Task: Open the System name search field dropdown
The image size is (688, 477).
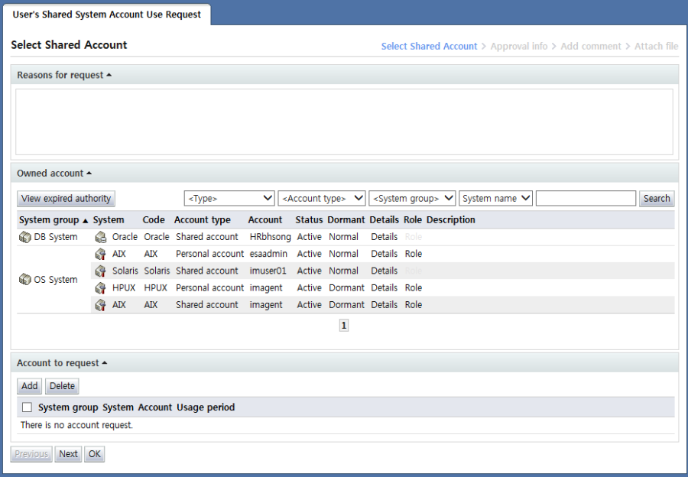Action: [x=495, y=199]
